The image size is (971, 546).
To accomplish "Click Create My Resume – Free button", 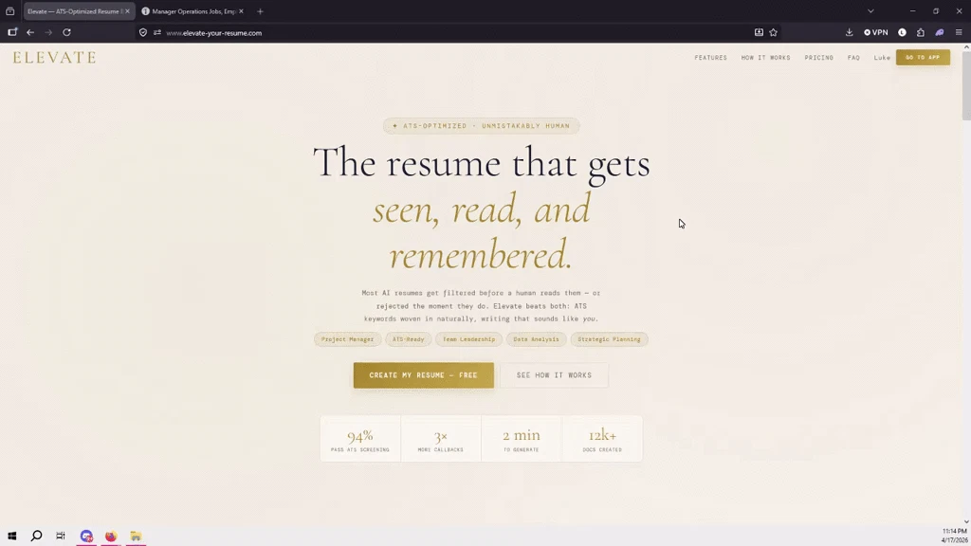I will [x=424, y=375].
